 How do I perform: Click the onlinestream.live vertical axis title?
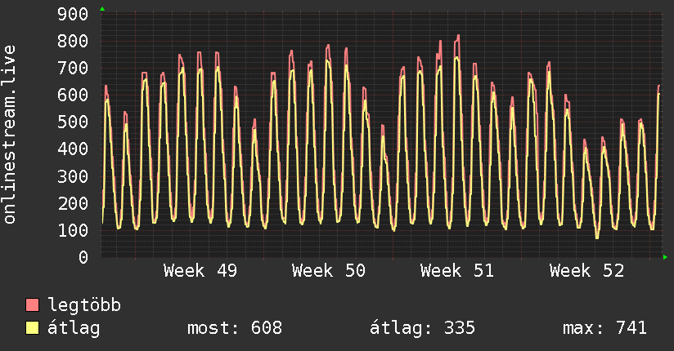[x=10, y=135]
